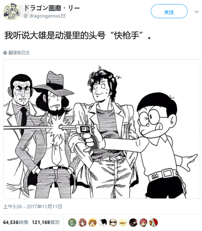Open the orange-haired cartoon face avatar
The width and height of the screenshot is (202, 231).
tap(92, 222)
